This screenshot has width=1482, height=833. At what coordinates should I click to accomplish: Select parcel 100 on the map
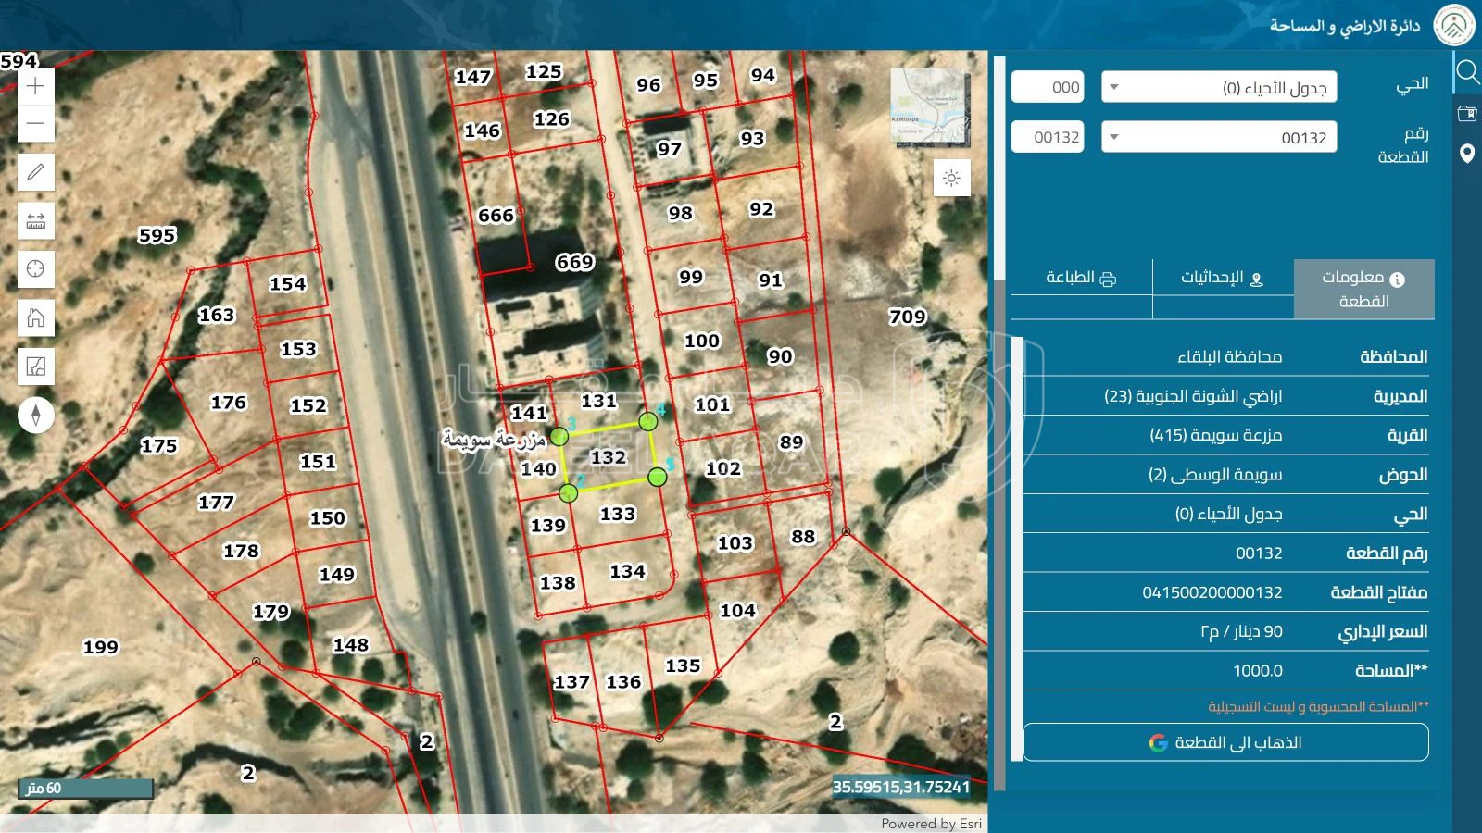point(702,341)
